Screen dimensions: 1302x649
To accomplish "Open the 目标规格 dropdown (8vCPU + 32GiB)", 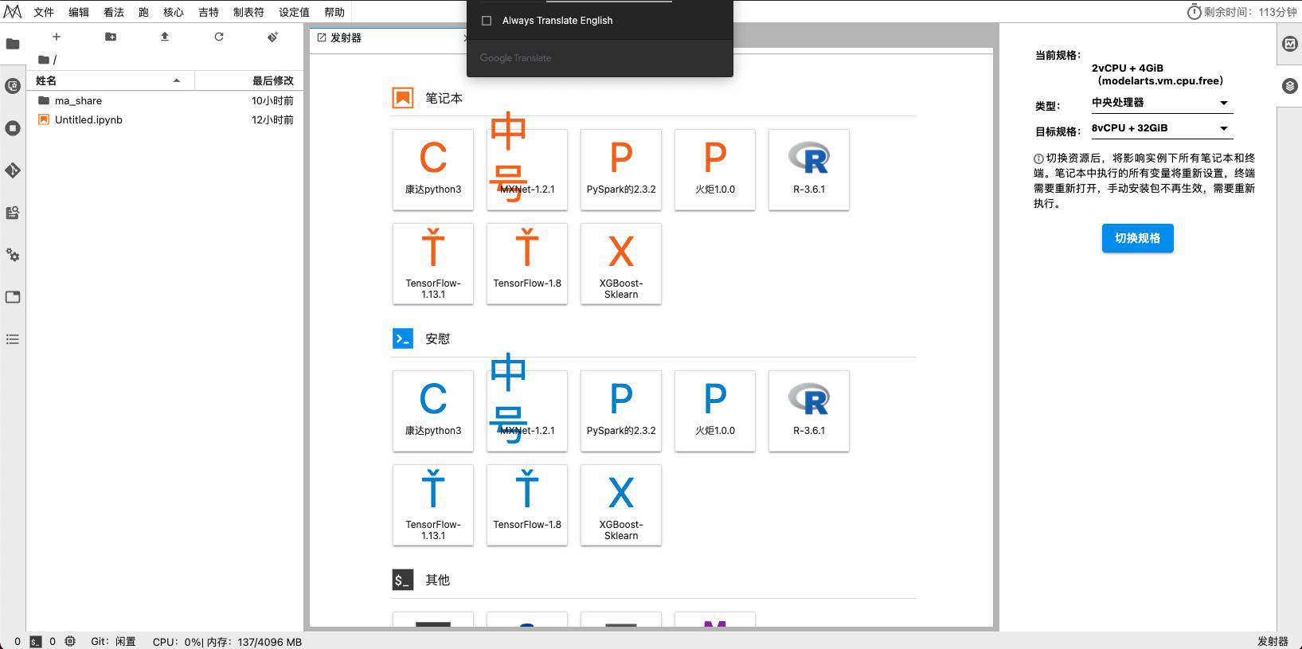I will pos(1160,128).
